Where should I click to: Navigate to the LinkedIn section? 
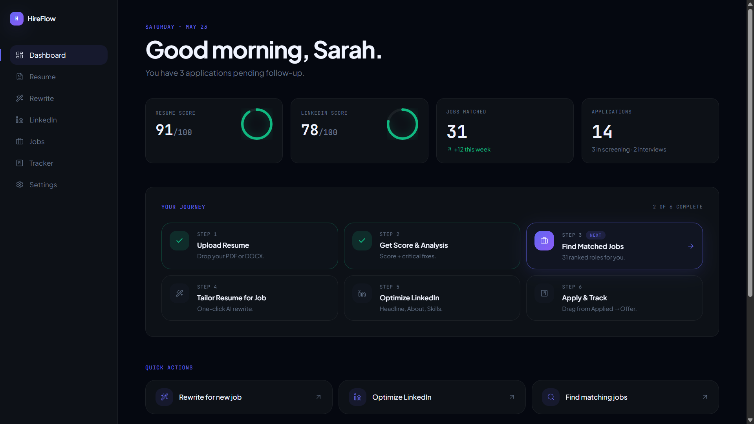click(59, 120)
